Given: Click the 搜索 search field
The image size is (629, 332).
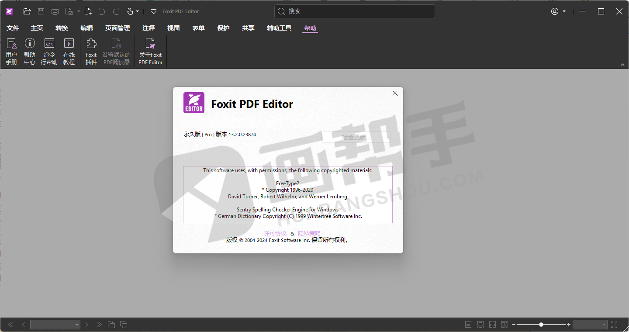Looking at the screenshot, I should 355,11.
